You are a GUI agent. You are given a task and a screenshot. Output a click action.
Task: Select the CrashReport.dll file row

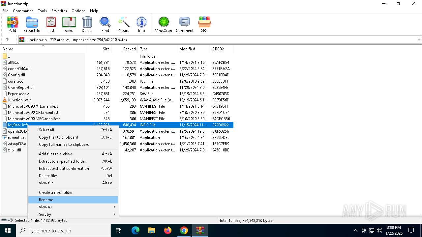[117, 87]
